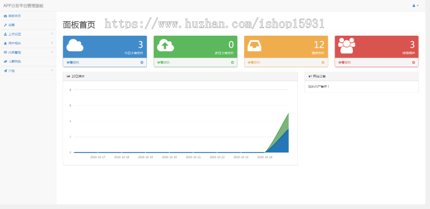Click the count 3 on red card
430x209 pixels.
[x=412, y=45]
